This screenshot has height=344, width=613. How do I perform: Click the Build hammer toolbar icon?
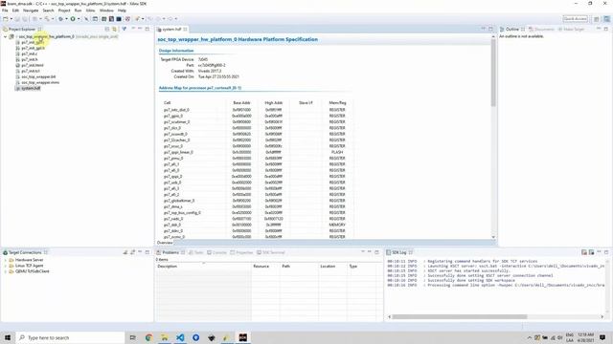click(x=47, y=19)
